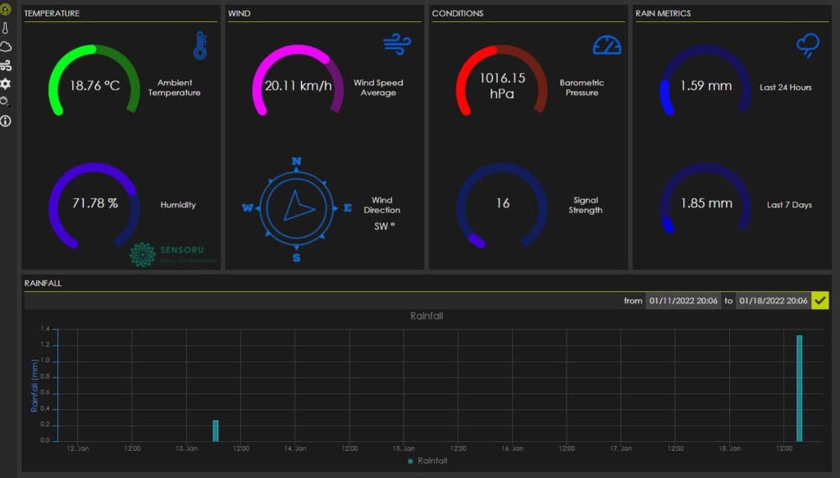Click the 'SW °' wind direction value
Viewport: 840px width, 478px height.
(x=384, y=226)
